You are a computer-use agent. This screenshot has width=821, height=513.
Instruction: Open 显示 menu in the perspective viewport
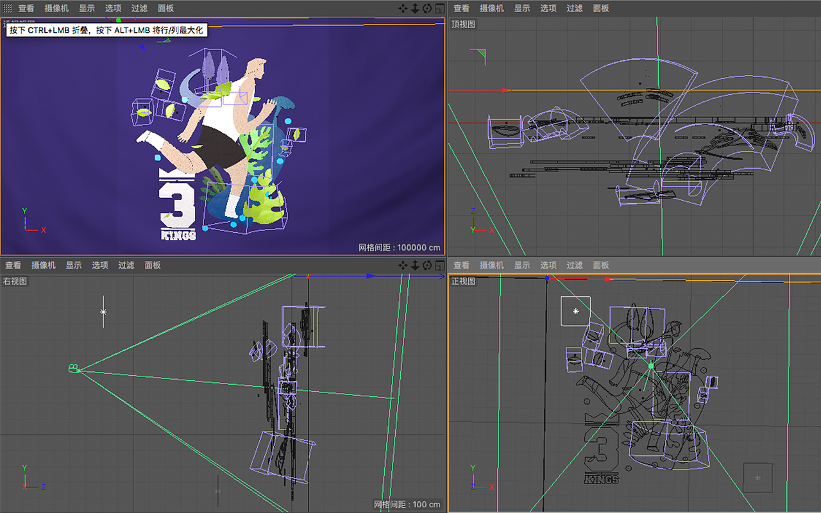click(87, 8)
